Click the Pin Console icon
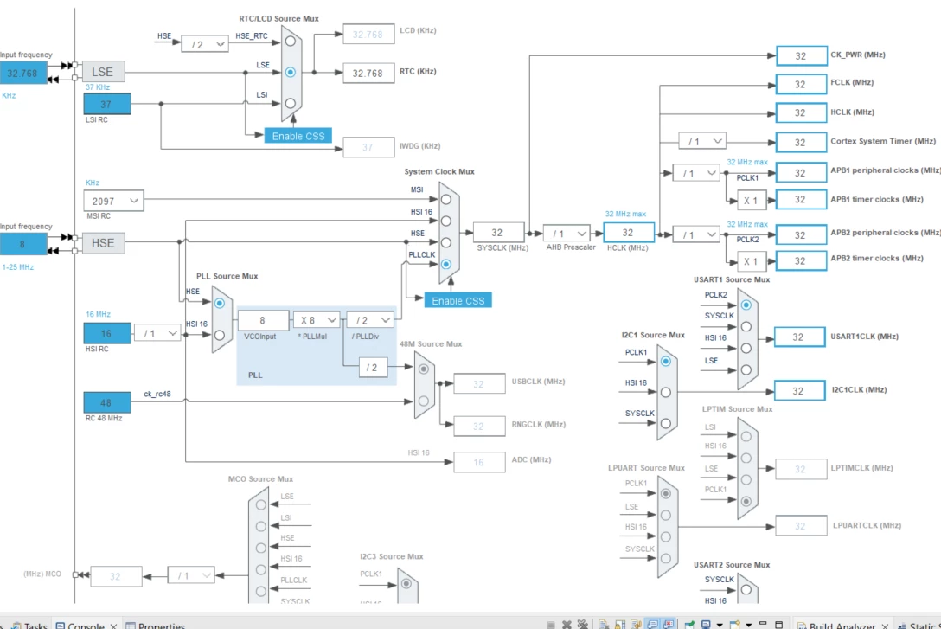 689,625
